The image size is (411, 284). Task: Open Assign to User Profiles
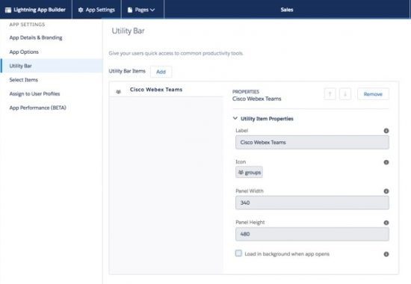(x=34, y=93)
